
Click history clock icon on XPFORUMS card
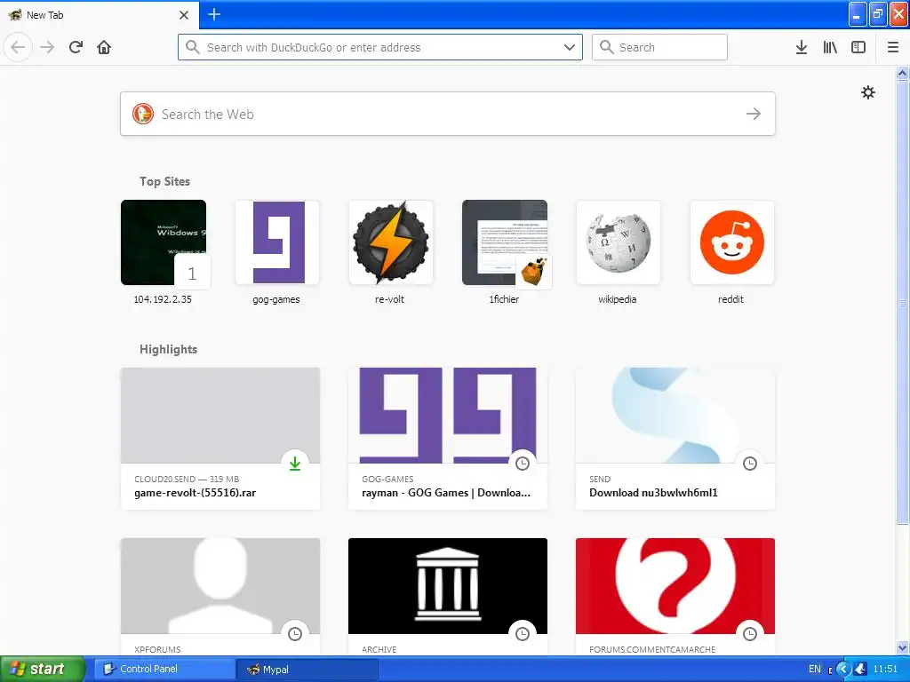point(295,634)
